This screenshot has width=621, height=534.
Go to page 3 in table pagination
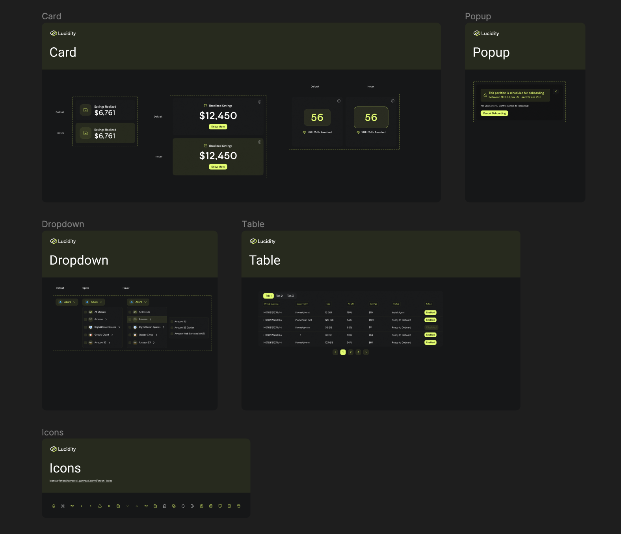(358, 352)
